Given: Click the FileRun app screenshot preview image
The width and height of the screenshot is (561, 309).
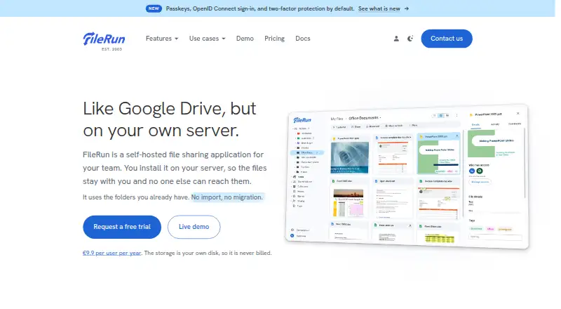Looking at the screenshot, I should click(x=407, y=176).
